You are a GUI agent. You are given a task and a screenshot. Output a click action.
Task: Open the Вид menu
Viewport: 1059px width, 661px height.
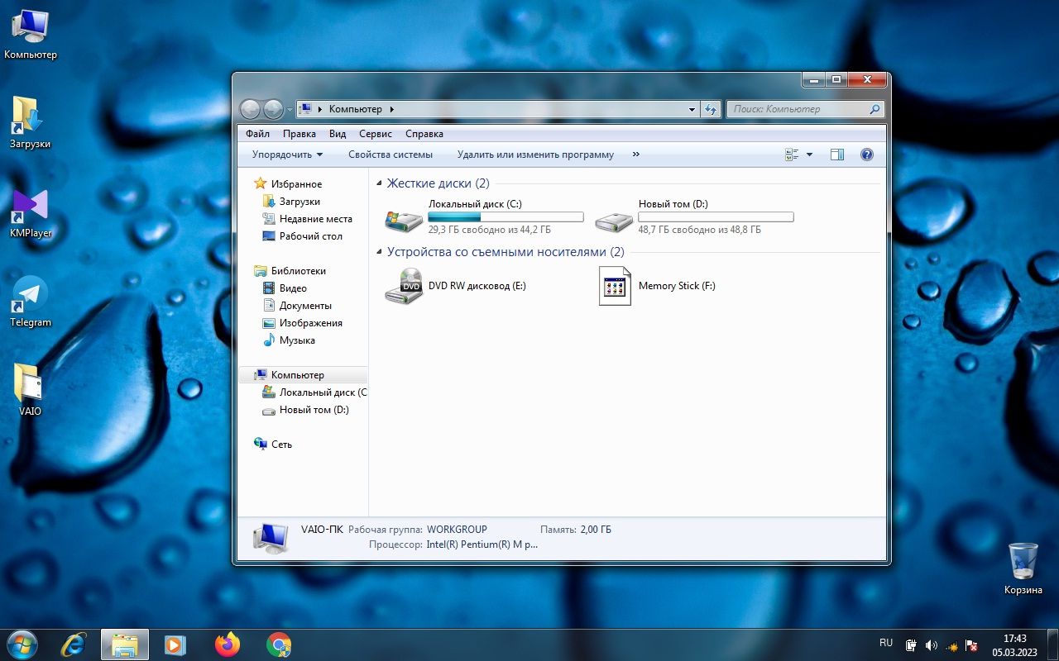coord(338,134)
